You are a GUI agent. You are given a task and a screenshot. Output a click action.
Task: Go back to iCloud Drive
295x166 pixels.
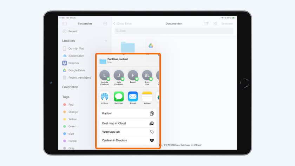[x=123, y=24]
